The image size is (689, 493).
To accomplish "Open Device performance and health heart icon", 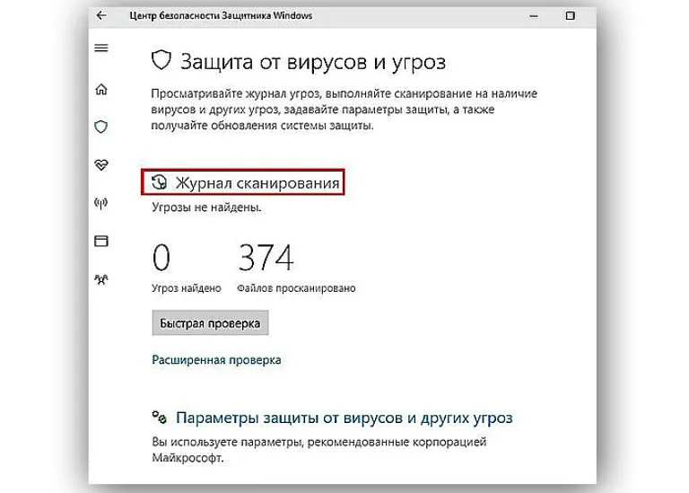I will pos(101,165).
